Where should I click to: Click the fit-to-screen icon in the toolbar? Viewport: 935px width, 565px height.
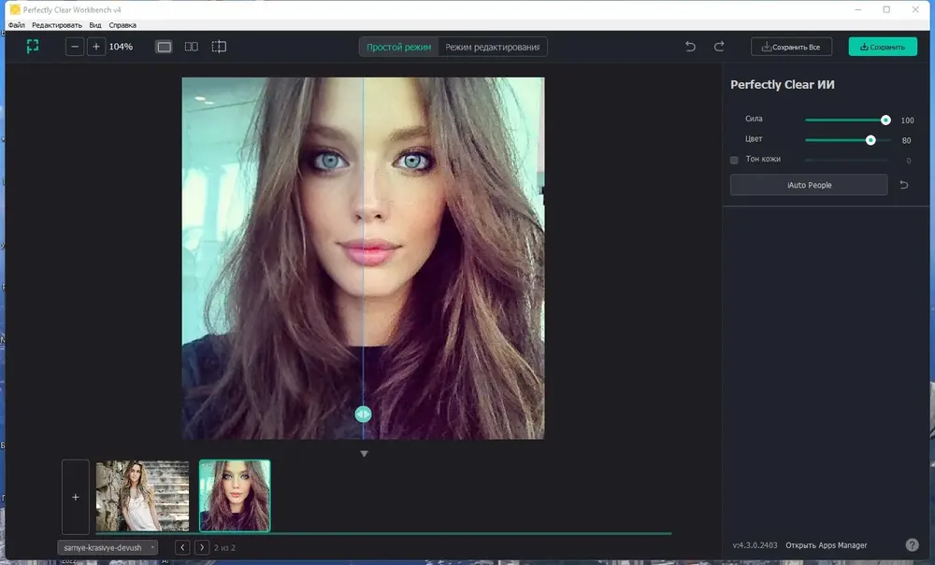tap(33, 47)
